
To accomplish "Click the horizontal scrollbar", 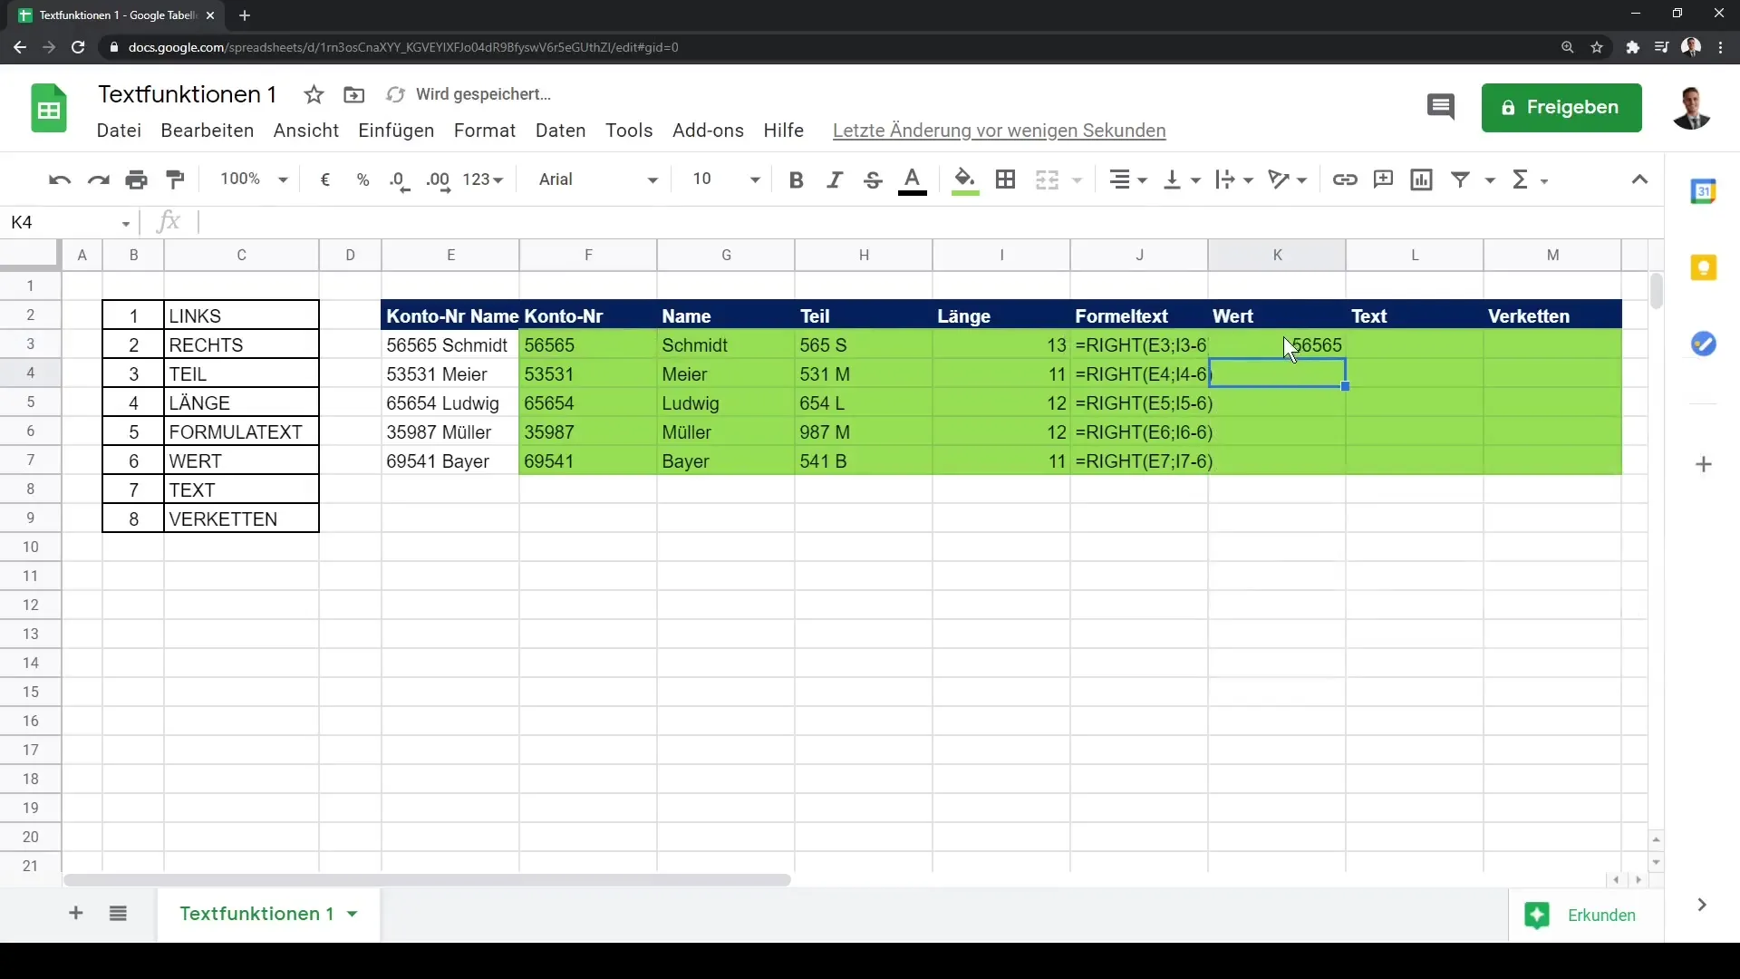I will [x=427, y=879].
